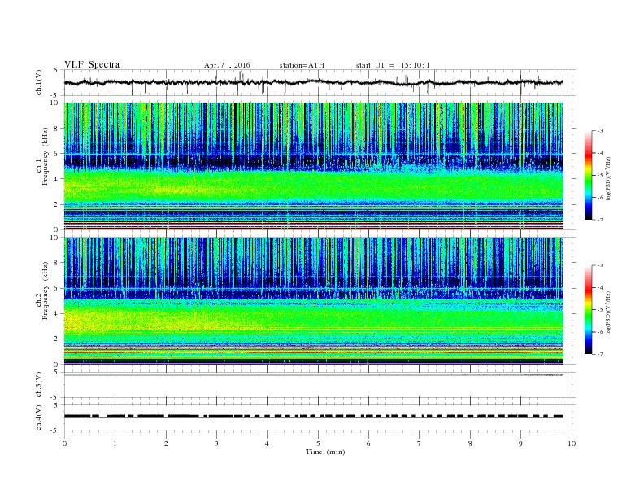Click the "8" tick on the time axis
This screenshot has width=644, height=498.
pos(470,443)
